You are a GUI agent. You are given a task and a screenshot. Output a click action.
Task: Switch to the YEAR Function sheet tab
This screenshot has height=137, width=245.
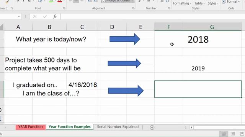[x=31, y=127]
